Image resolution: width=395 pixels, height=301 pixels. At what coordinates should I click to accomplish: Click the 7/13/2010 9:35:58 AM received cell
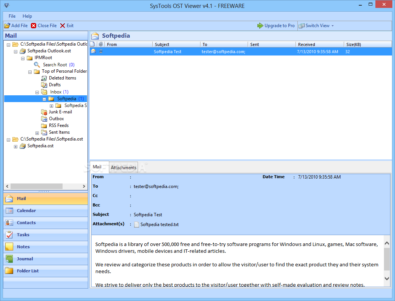[317, 52]
